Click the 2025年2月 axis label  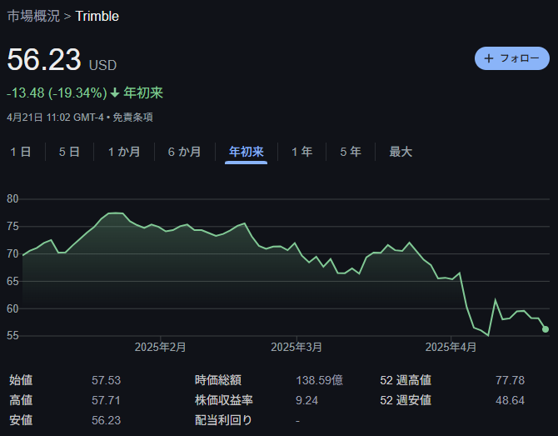click(x=160, y=347)
